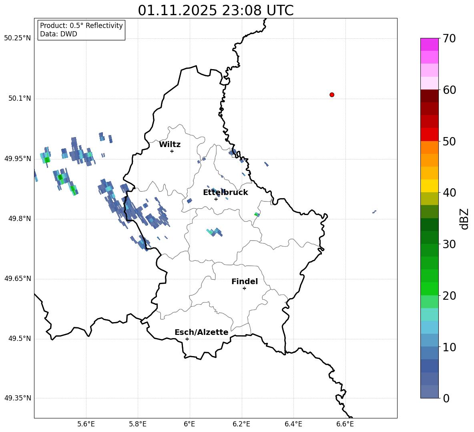Click the Ettelbruck station cross marker
This screenshot has width=474, height=432.
216,199
